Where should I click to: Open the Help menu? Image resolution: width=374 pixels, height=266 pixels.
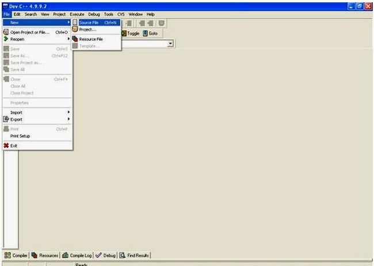point(151,14)
